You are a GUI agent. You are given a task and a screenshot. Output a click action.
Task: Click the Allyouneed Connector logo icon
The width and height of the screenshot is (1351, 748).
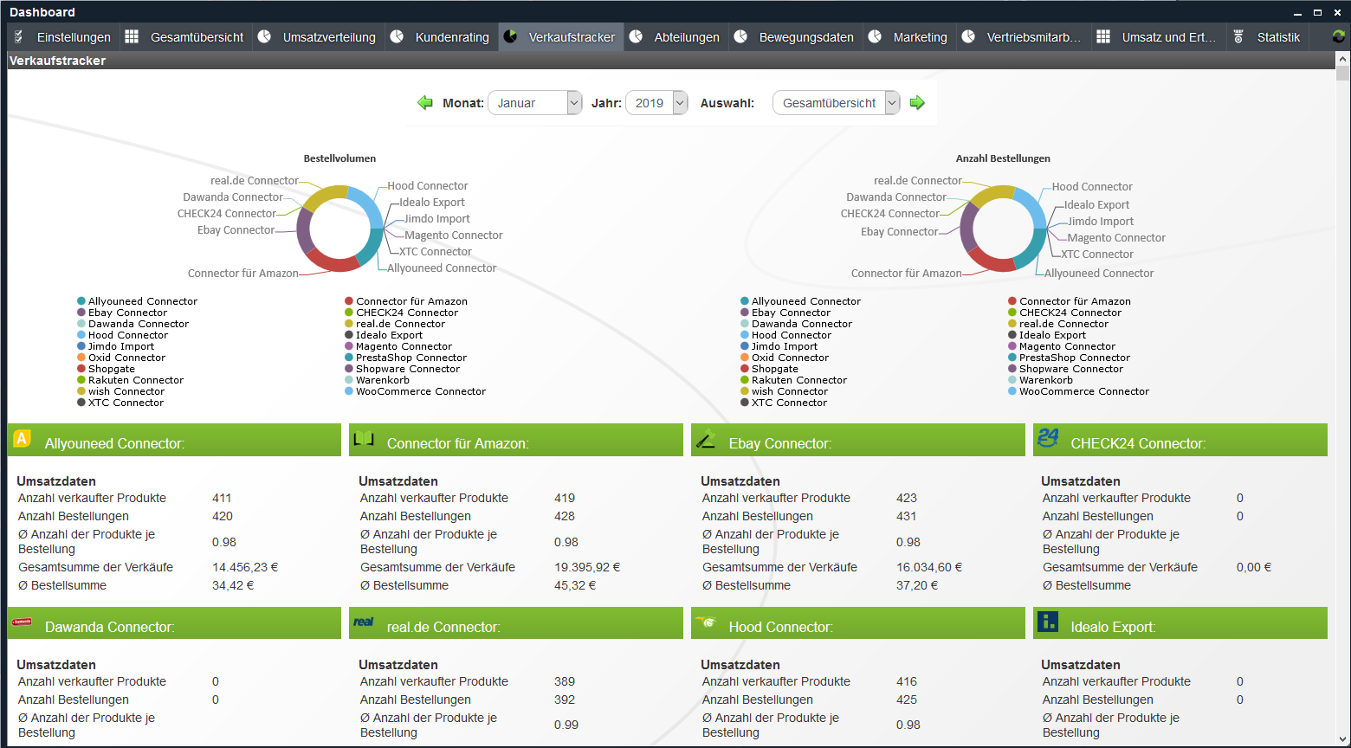(22, 438)
